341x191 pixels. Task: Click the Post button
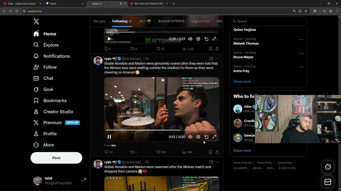point(56,158)
